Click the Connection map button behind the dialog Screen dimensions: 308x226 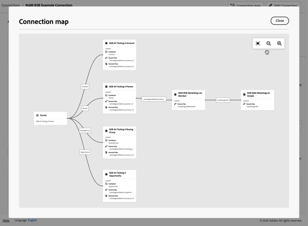tap(246, 5)
